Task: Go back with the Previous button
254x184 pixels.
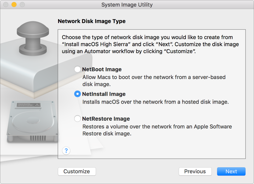Action: (x=195, y=171)
